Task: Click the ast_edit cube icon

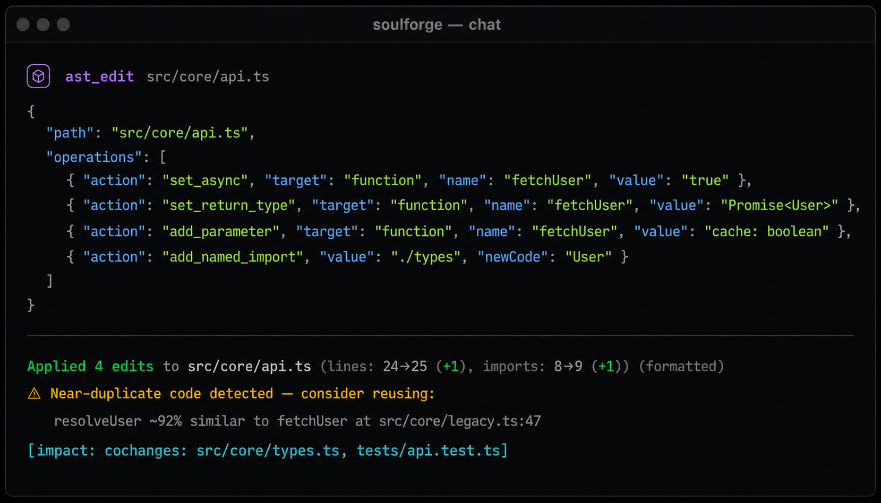Action: (x=38, y=76)
